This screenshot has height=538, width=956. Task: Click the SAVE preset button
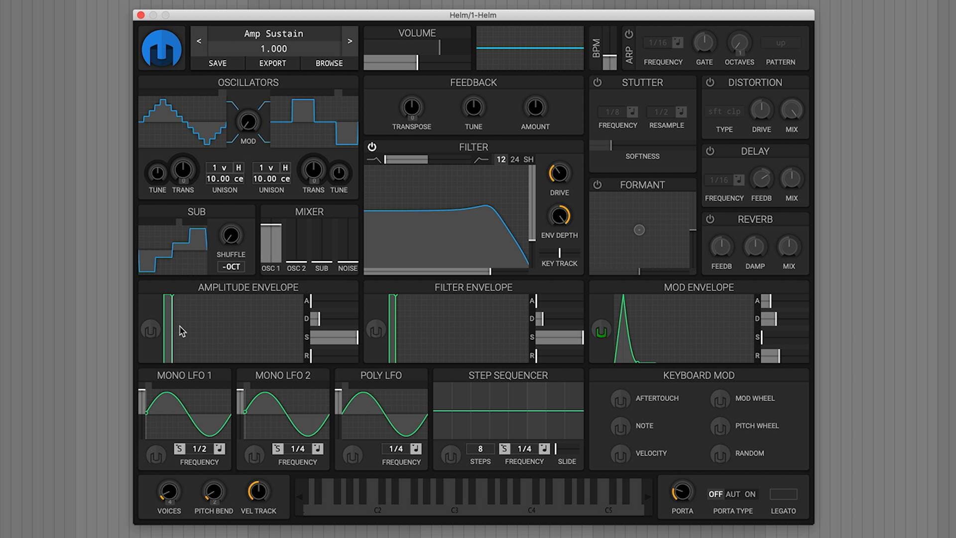[x=218, y=63]
